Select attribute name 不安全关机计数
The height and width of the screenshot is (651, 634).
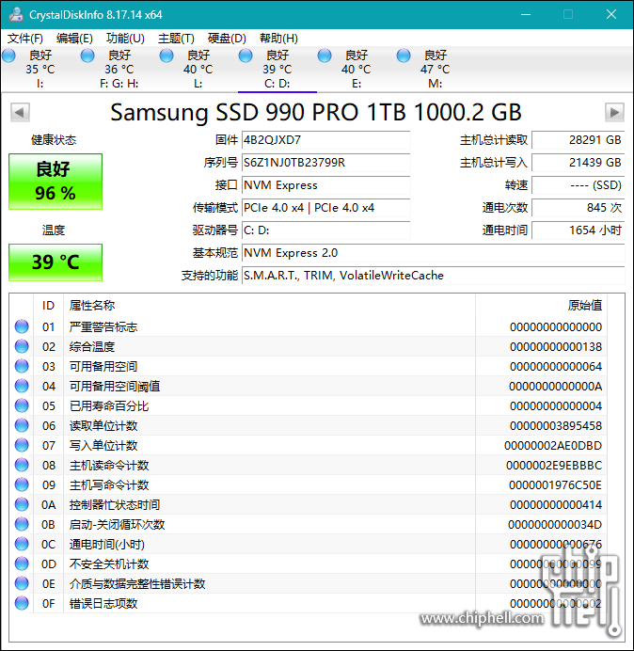pos(109,564)
